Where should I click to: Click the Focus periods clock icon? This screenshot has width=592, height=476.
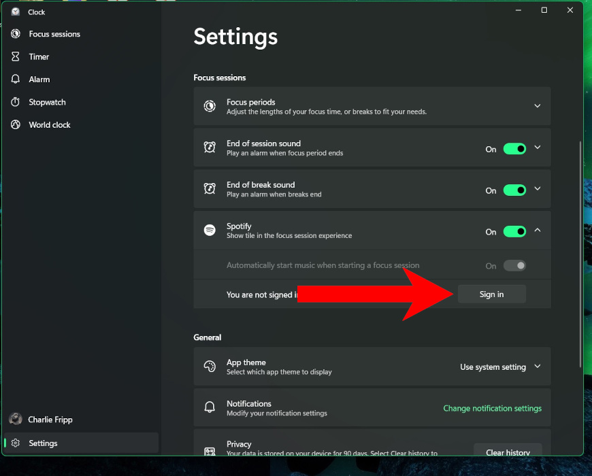coord(210,106)
